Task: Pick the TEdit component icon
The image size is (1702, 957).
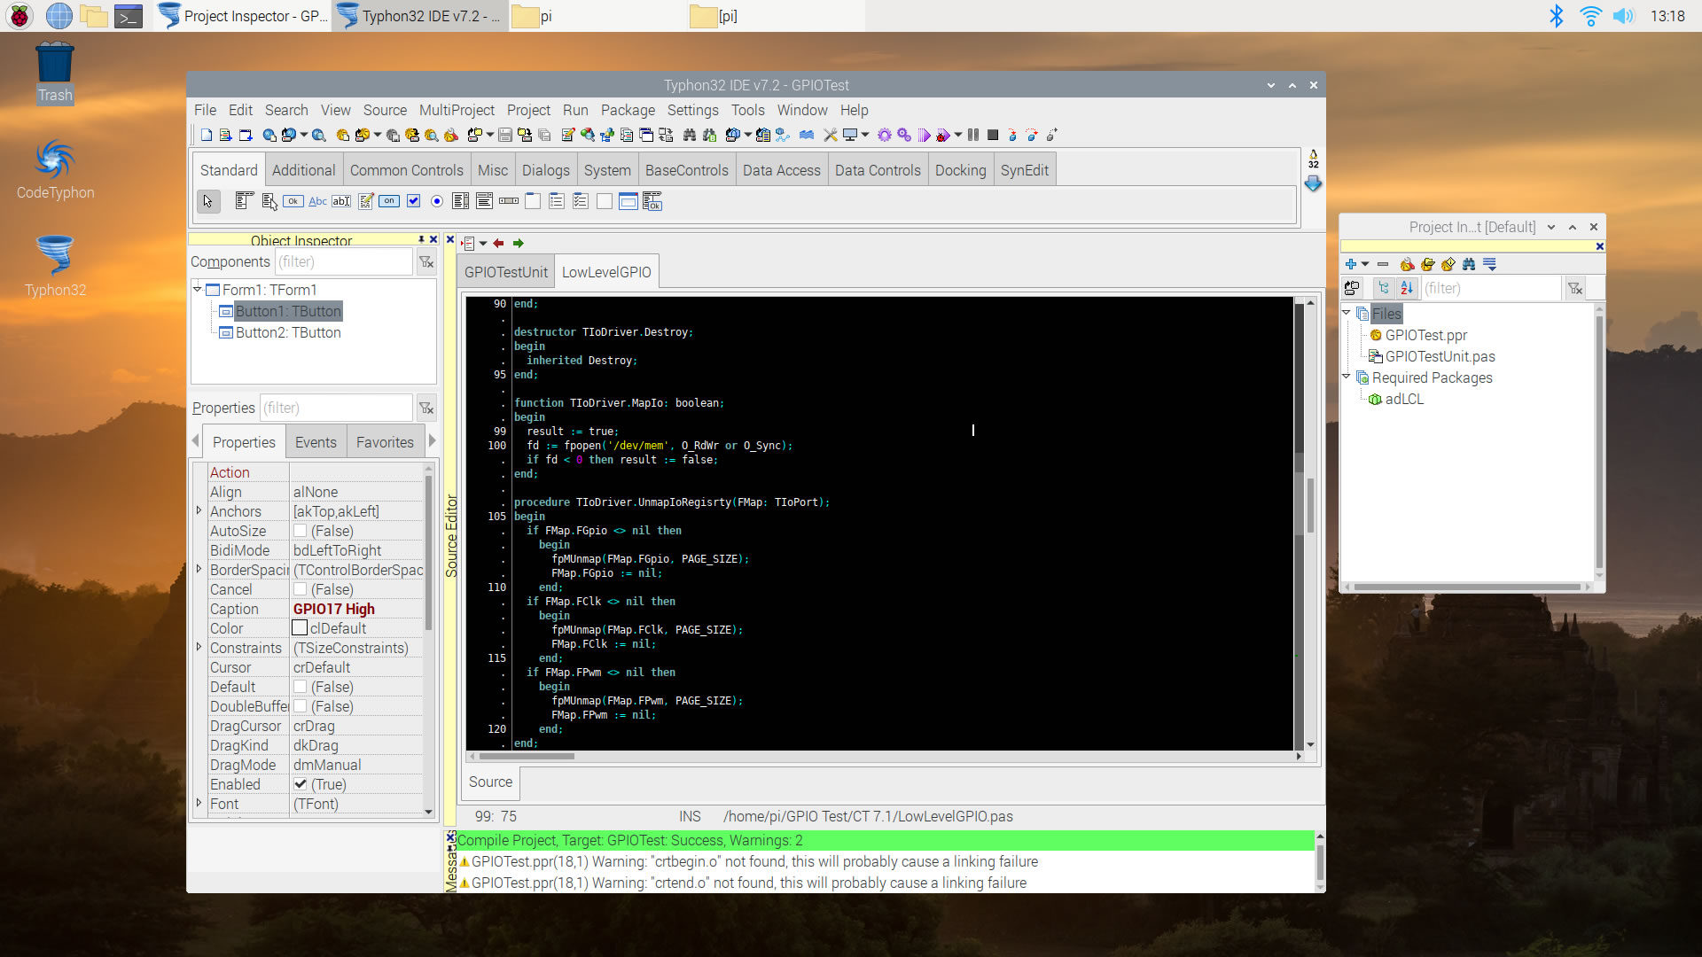Action: coord(341,201)
